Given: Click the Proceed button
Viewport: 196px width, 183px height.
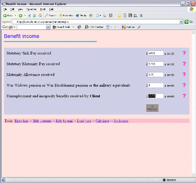Looking at the screenshot, I should click(152, 108).
